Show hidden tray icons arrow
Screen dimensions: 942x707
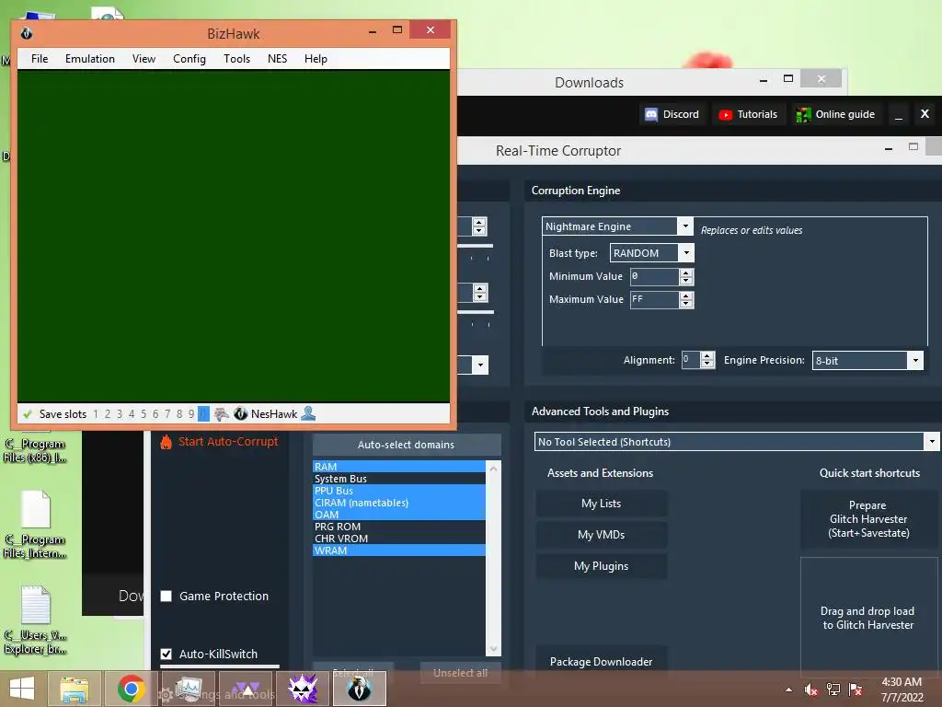click(788, 690)
